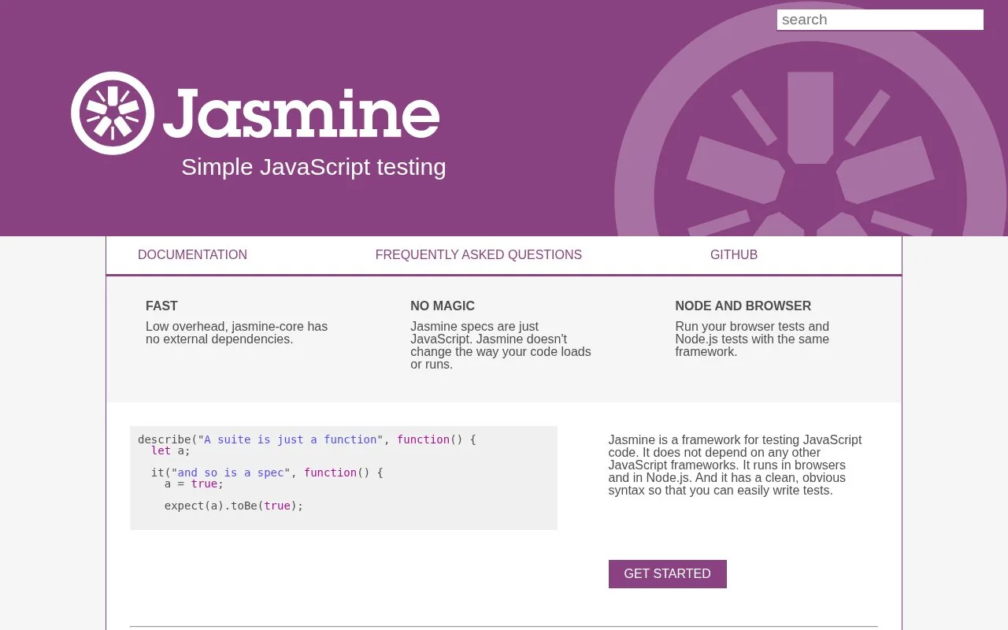
Task: Go to the GitHub link
Action: point(733,255)
